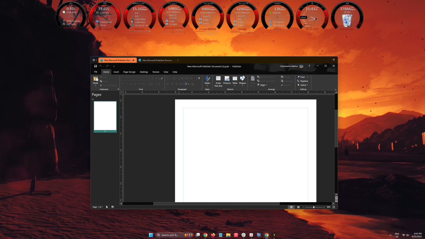
Task: Select the Draw Text Box tool
Action: [218, 81]
